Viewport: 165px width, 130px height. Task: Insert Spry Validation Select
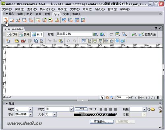tap(45, 20)
